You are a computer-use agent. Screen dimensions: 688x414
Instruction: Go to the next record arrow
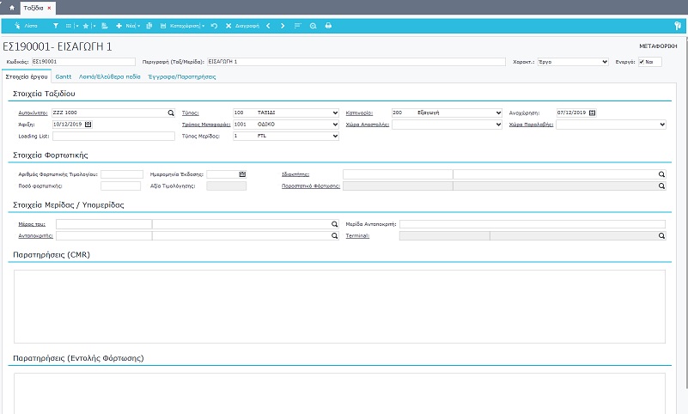pyautogui.click(x=283, y=27)
